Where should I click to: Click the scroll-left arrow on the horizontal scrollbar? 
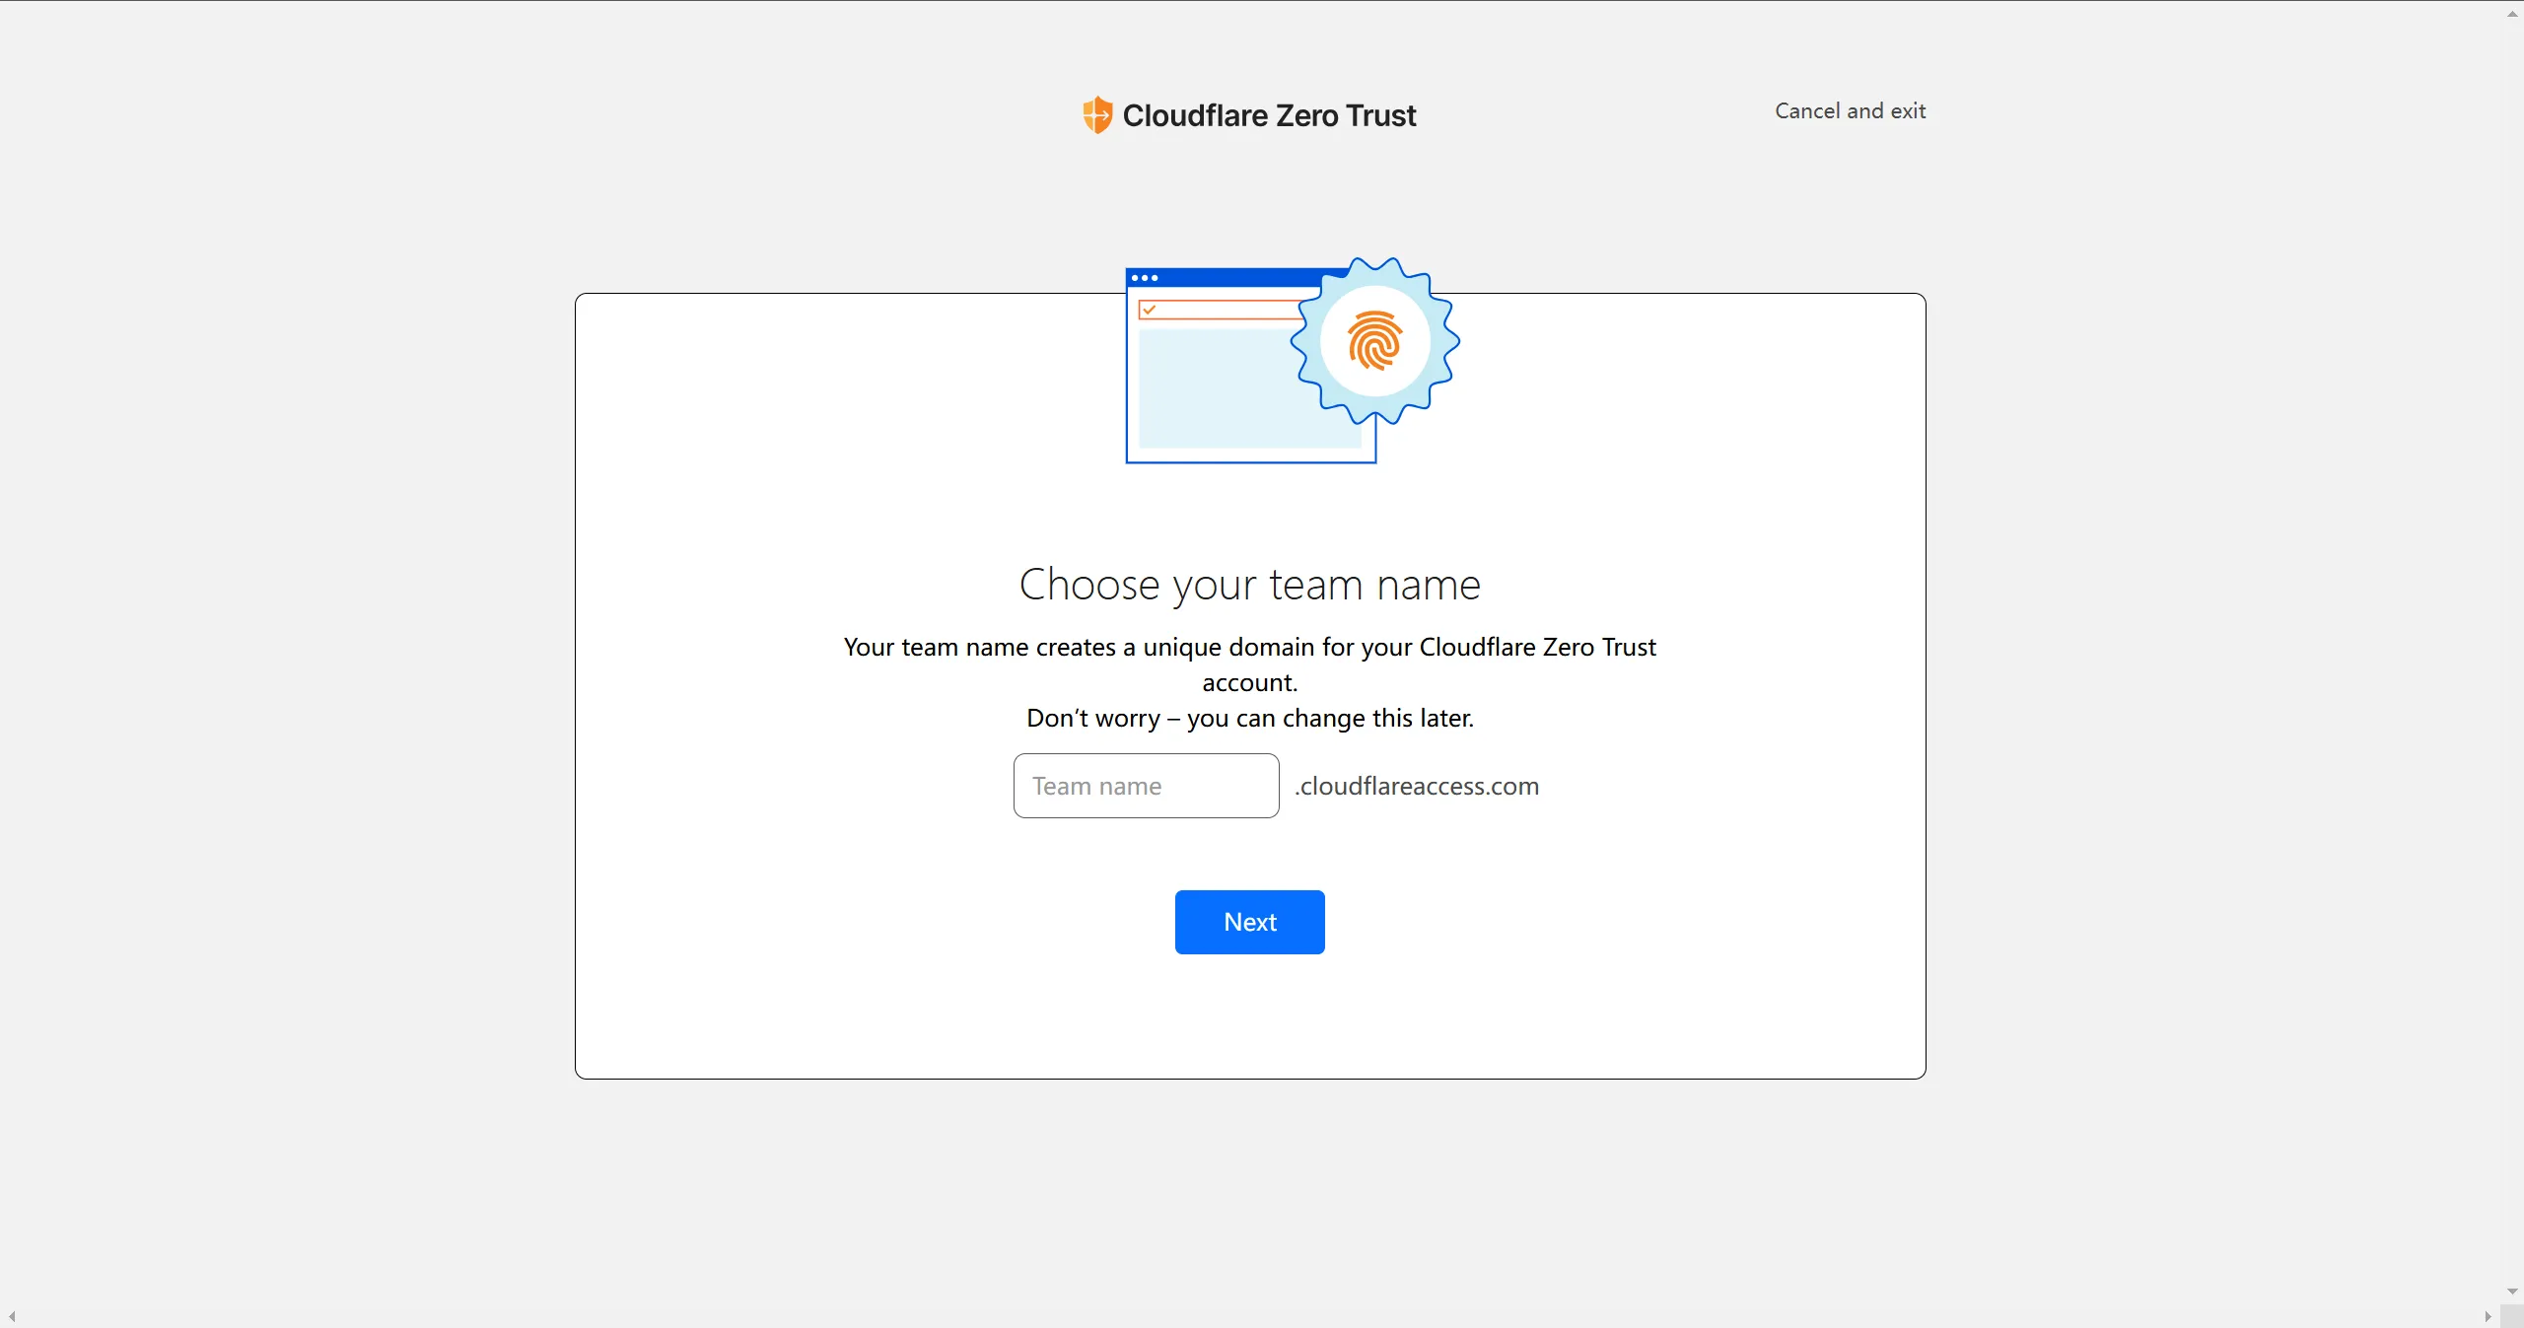[12, 1315]
